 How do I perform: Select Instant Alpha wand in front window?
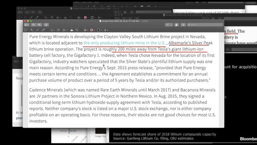click(32, 30)
